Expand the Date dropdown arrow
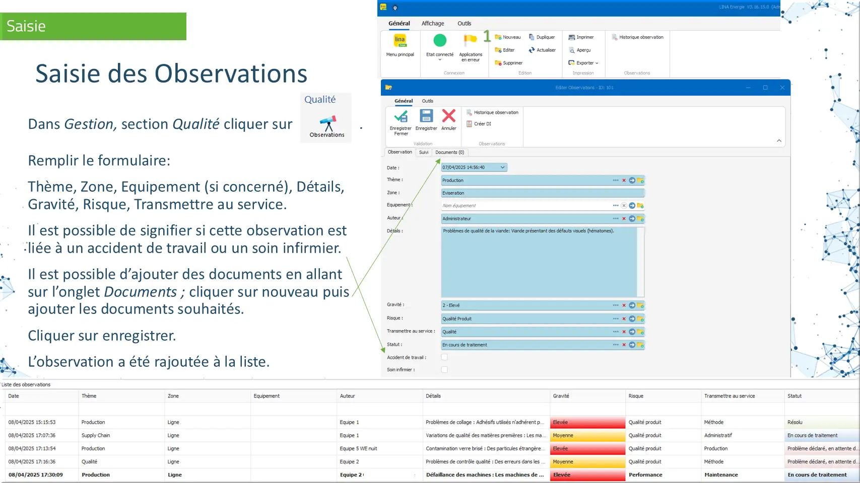The width and height of the screenshot is (860, 483). 502,168
